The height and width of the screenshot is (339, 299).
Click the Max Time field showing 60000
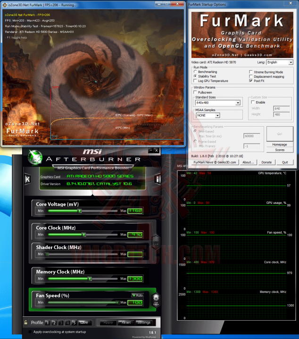252,136
